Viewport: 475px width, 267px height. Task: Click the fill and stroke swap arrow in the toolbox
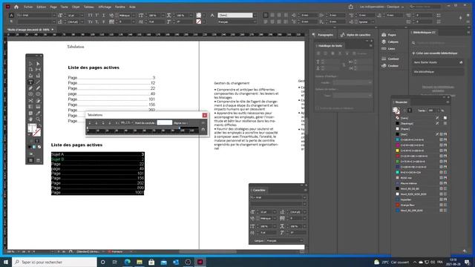click(39, 125)
